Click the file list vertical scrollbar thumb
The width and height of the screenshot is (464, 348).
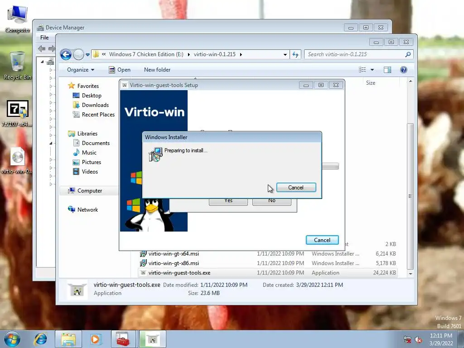click(411, 196)
